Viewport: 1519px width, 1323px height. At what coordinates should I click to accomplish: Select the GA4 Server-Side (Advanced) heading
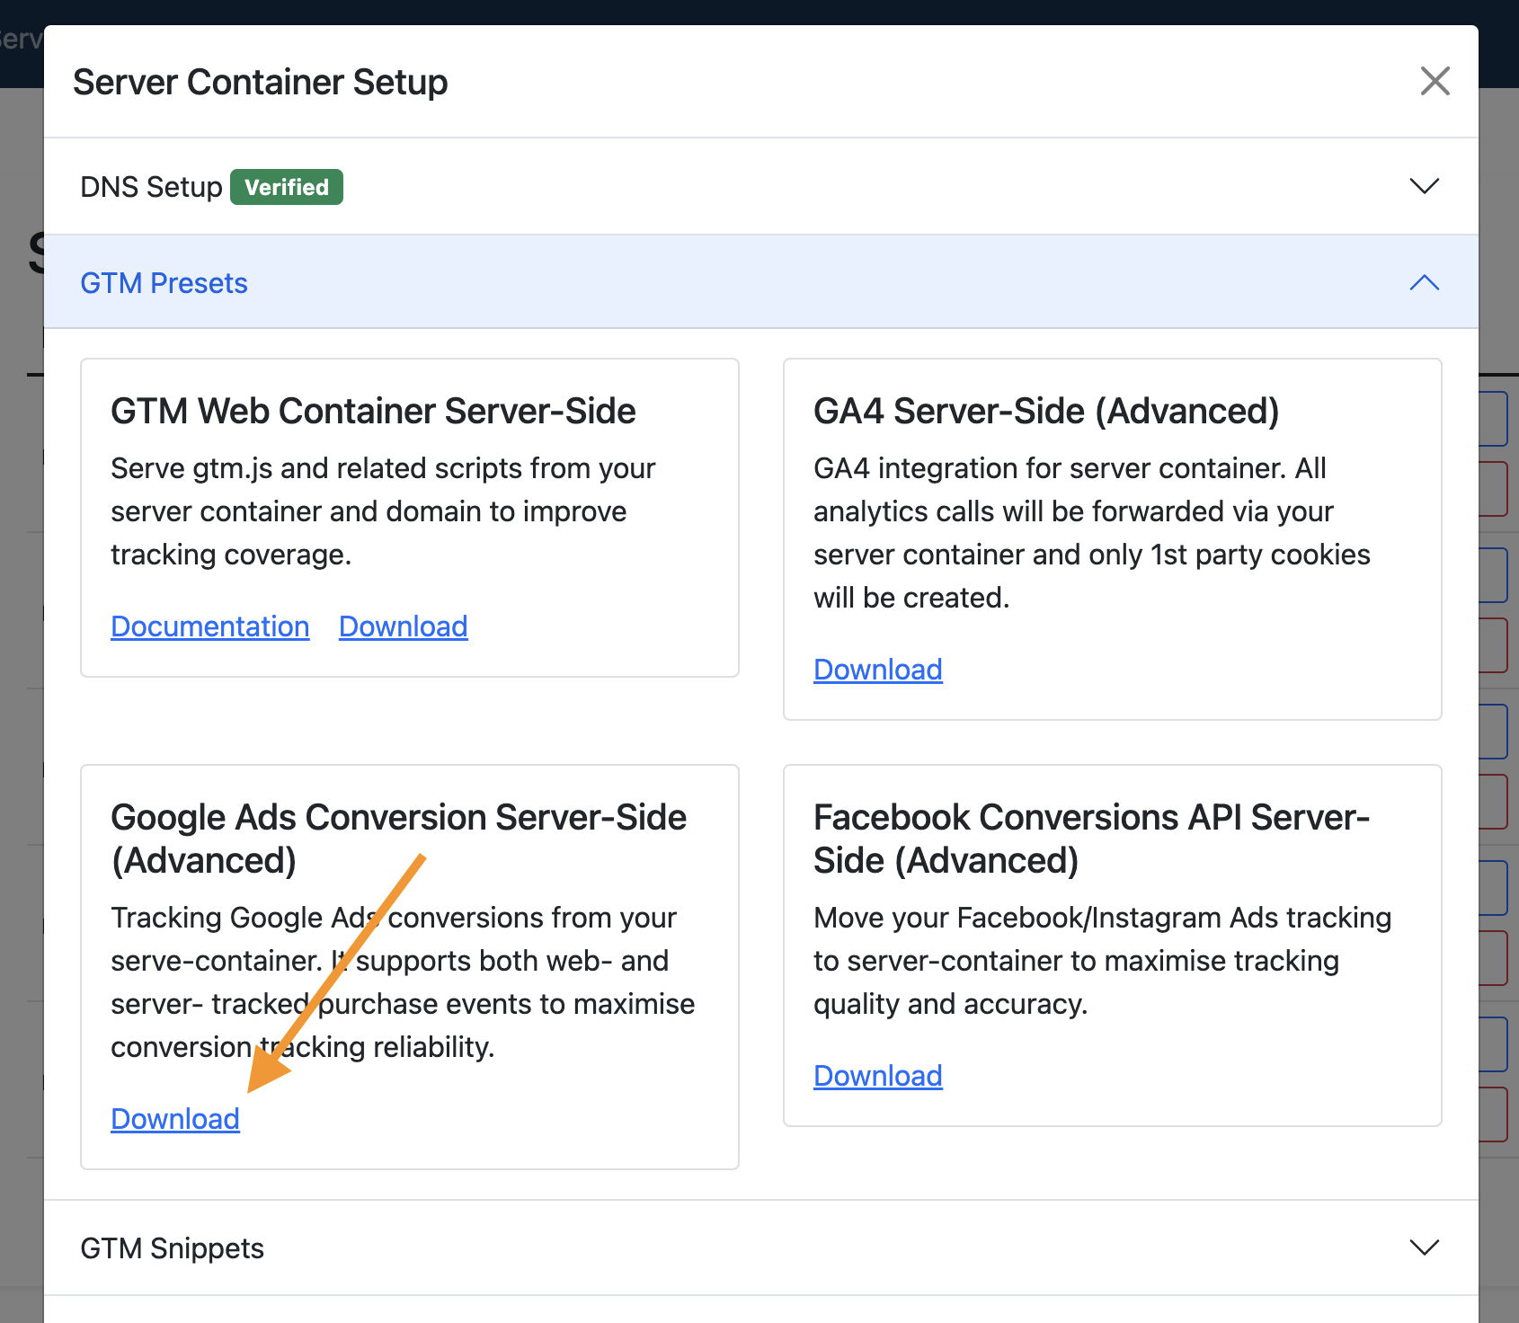pos(1046,411)
